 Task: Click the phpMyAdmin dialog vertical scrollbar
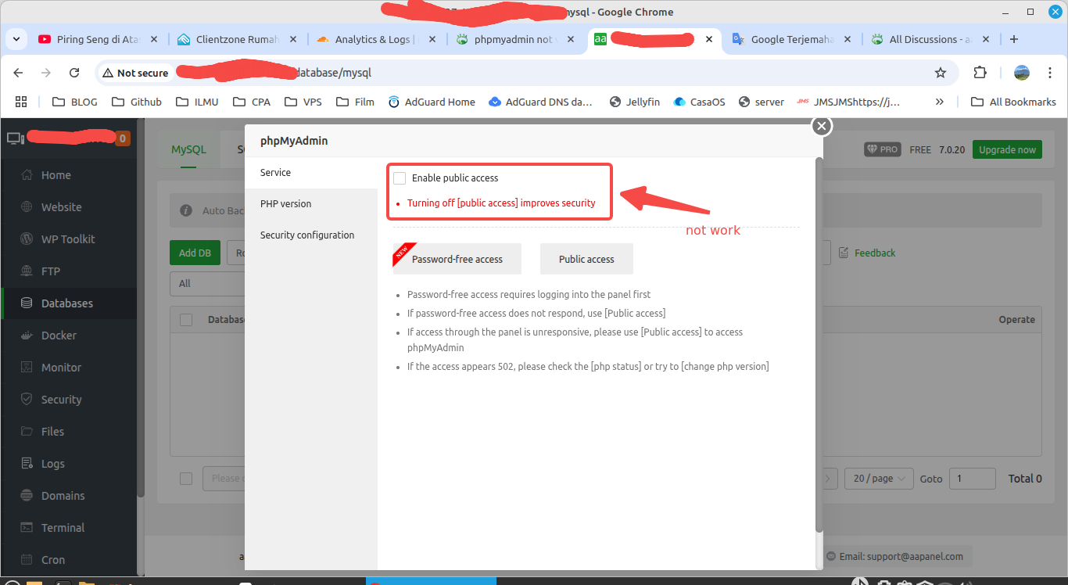click(x=819, y=344)
